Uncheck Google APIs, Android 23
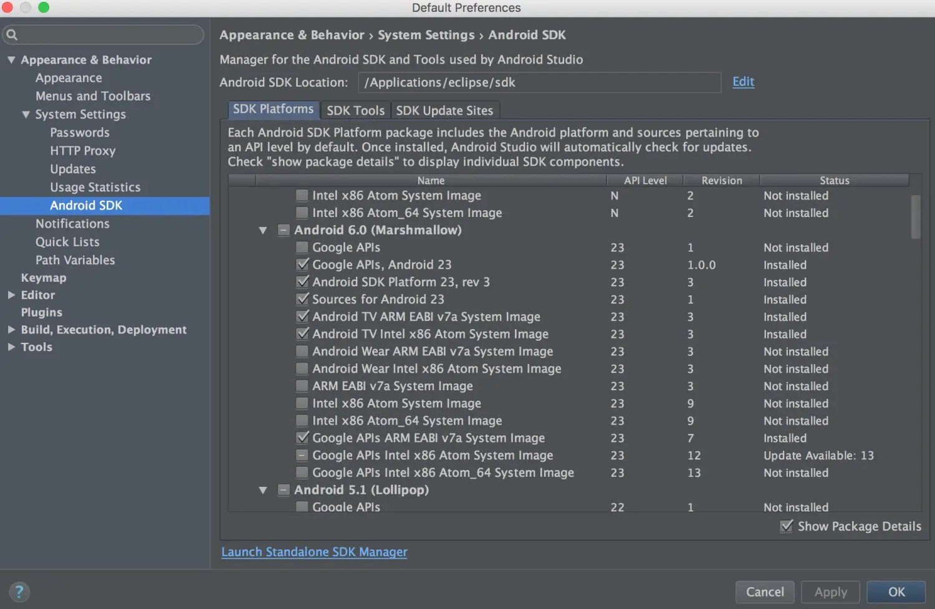The image size is (935, 609). tap(302, 265)
